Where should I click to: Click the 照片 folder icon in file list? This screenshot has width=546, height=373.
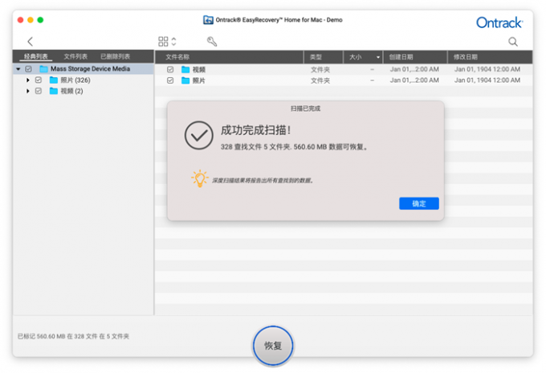pos(185,80)
